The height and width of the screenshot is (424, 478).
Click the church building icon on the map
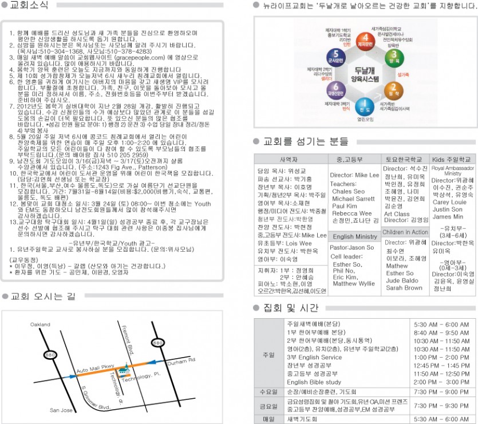pyautogui.click(x=123, y=370)
